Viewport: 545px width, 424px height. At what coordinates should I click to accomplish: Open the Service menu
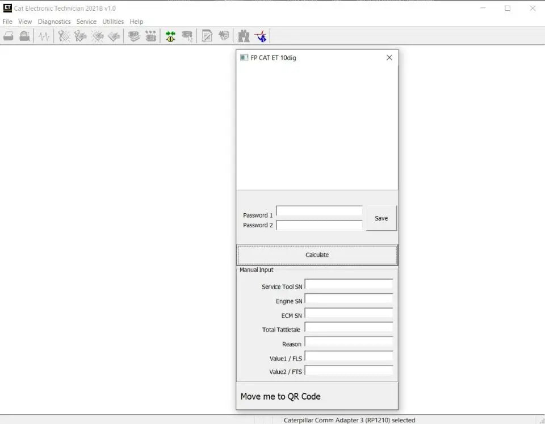pyautogui.click(x=86, y=21)
